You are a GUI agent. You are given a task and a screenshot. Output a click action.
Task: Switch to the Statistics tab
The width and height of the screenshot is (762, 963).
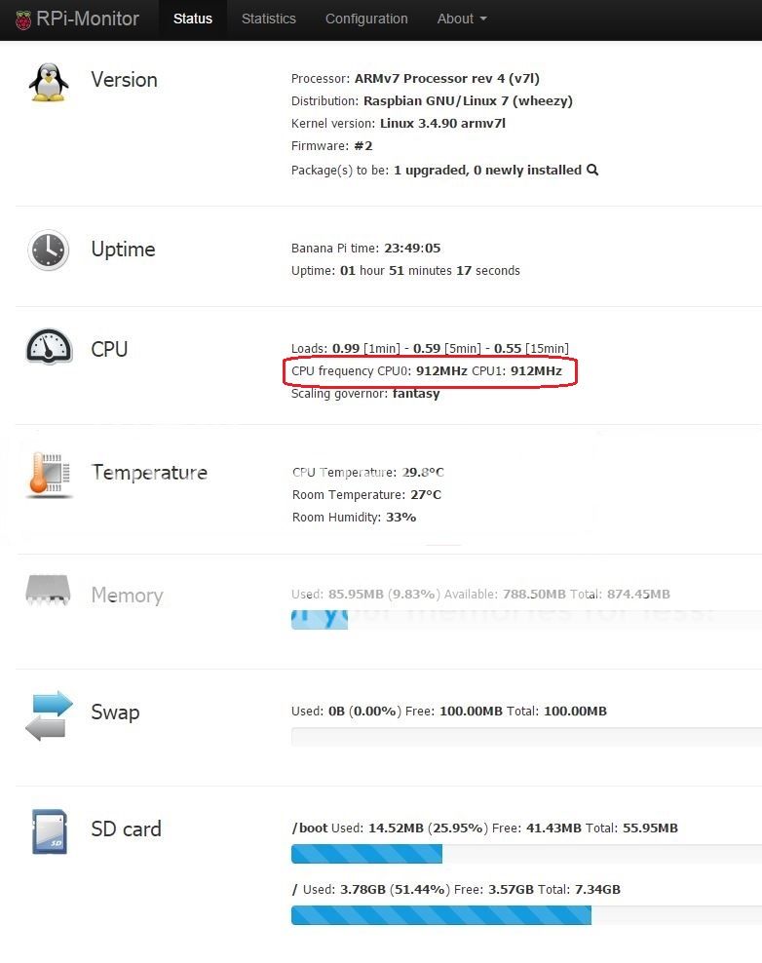tap(268, 19)
